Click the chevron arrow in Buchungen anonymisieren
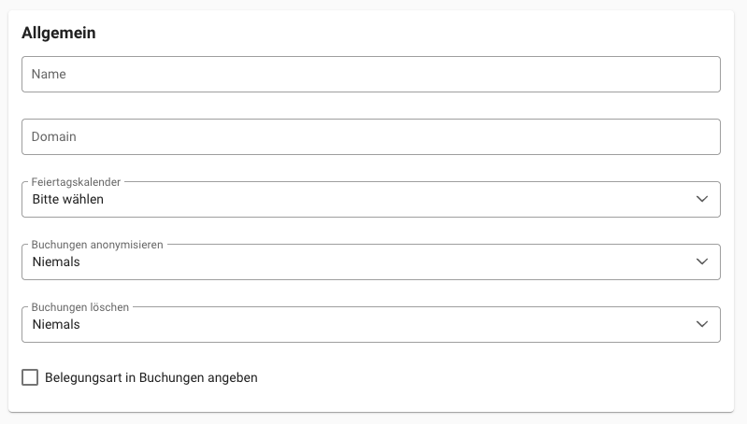Viewport: 747px width, 424px height. point(703,262)
